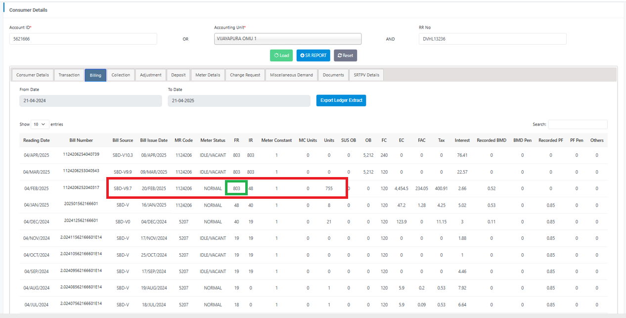Export the ledger extract
The image size is (626, 318).
pos(341,100)
